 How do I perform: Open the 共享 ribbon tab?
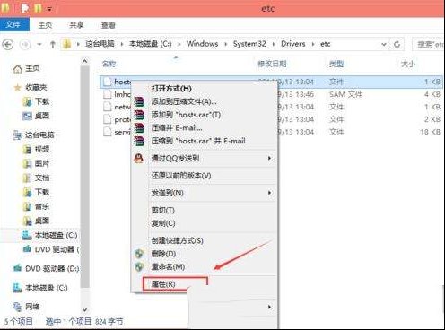pos(76,25)
